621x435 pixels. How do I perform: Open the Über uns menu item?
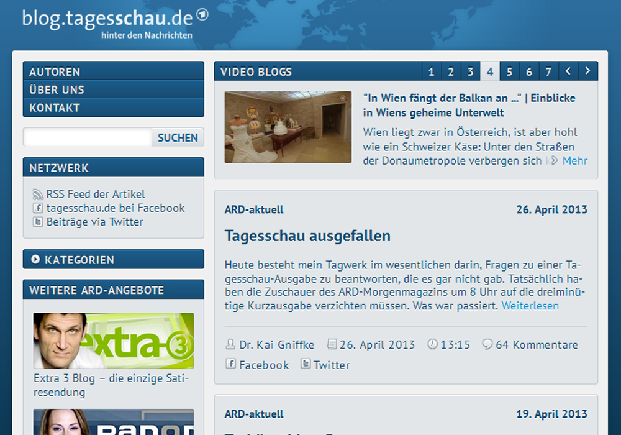[x=114, y=89]
